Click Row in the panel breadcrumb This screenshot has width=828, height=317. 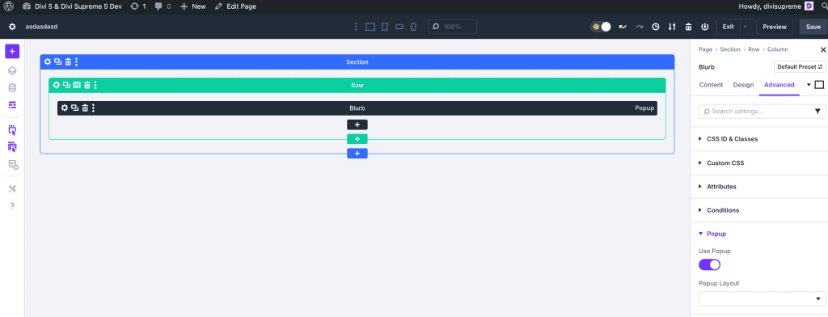point(754,49)
